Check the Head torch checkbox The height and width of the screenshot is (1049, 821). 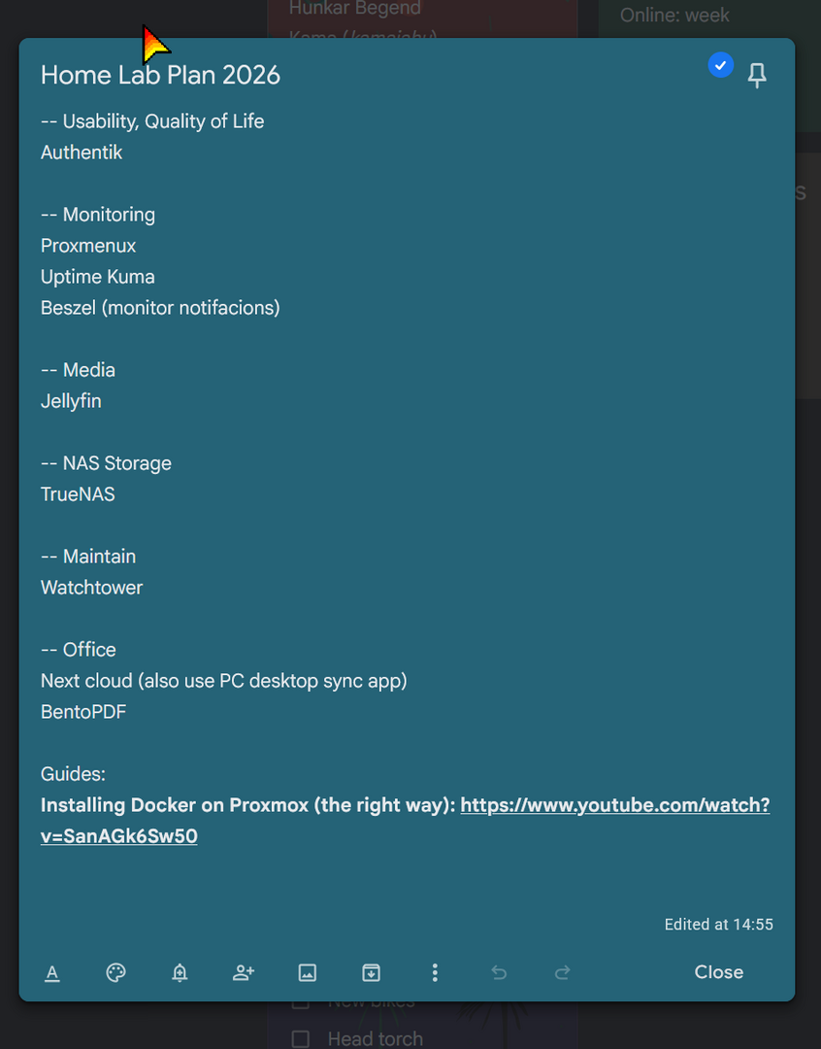[301, 1039]
